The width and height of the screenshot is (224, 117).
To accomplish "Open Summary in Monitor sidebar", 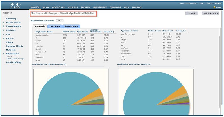I will pos(11,18).
